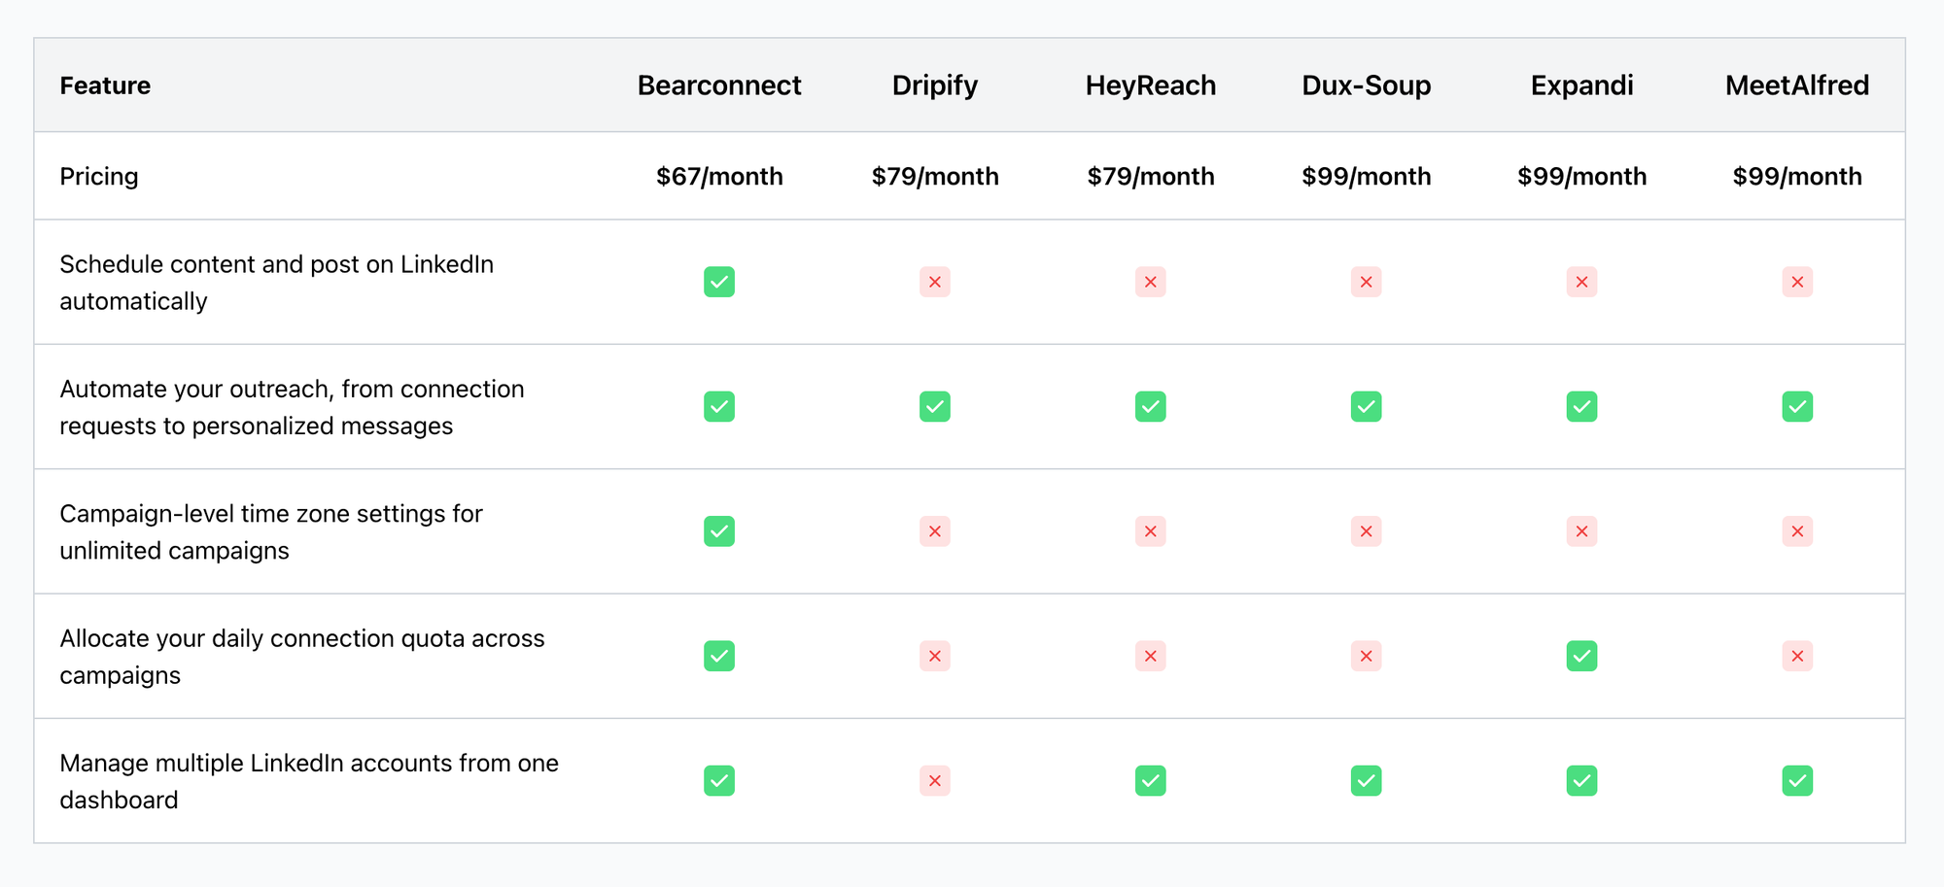Click Dux-Soup's red X for time zone settings
Image resolution: width=1944 pixels, height=887 pixels.
click(1367, 531)
